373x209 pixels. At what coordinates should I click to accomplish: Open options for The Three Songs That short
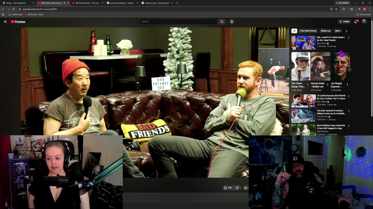coord(308,84)
